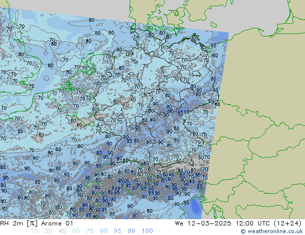Screen dimensions: 305x235
Task: Click the '60' value in the bottom colour legend
Action: [76, 231]
